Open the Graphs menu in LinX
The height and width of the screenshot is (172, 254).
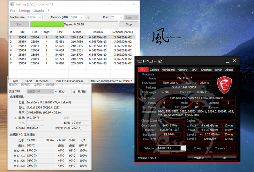tap(39, 11)
